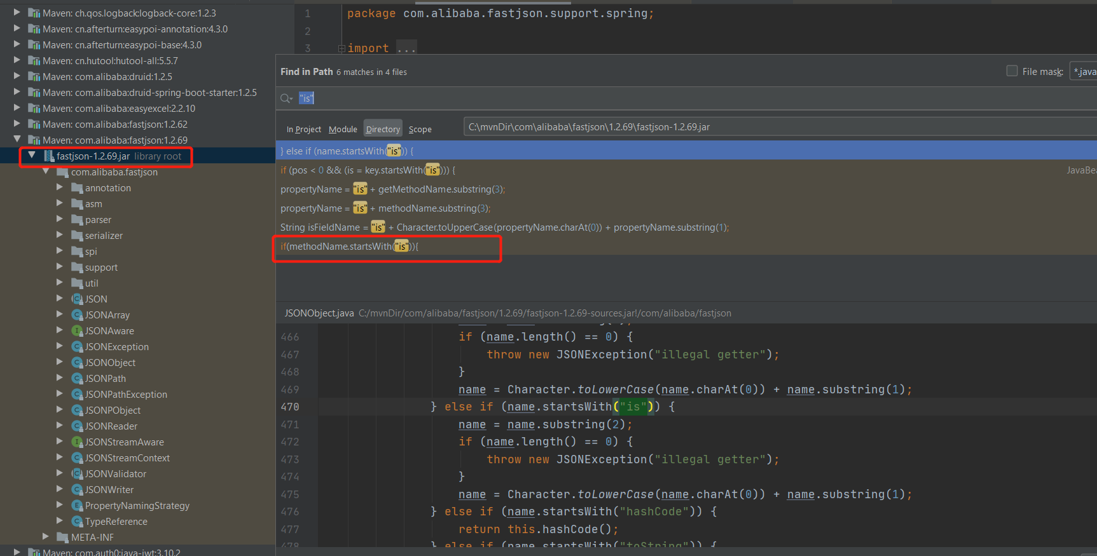This screenshot has height=556, width=1097.
Task: Click the Find in Path search field
Action: [x=686, y=98]
